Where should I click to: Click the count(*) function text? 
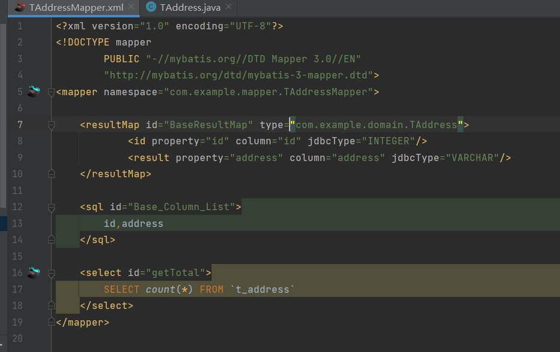[x=169, y=289]
